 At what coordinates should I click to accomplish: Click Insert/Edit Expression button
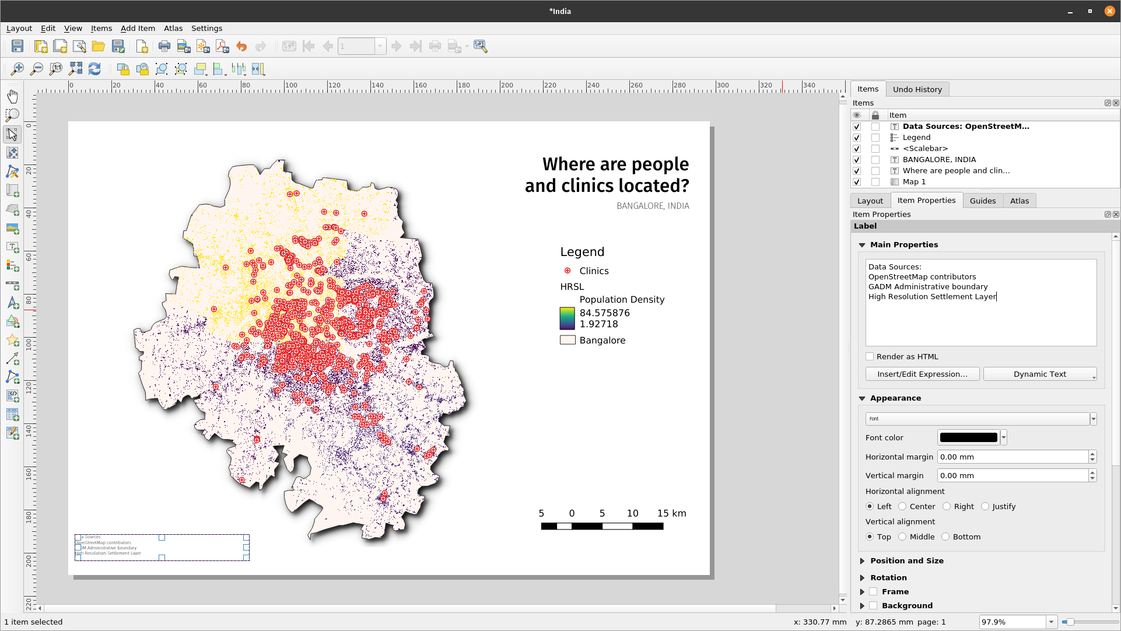[x=922, y=374]
